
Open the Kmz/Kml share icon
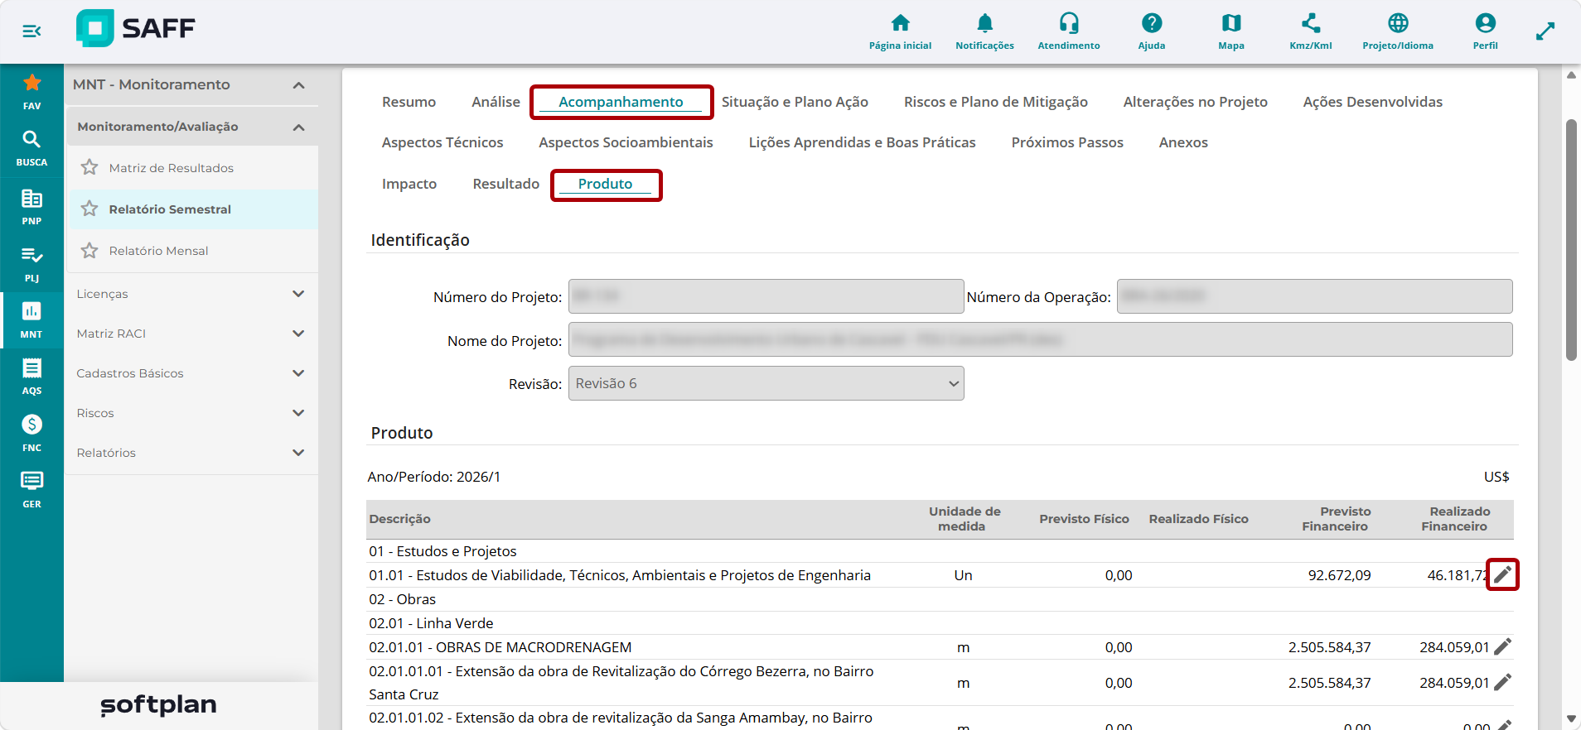click(1311, 23)
